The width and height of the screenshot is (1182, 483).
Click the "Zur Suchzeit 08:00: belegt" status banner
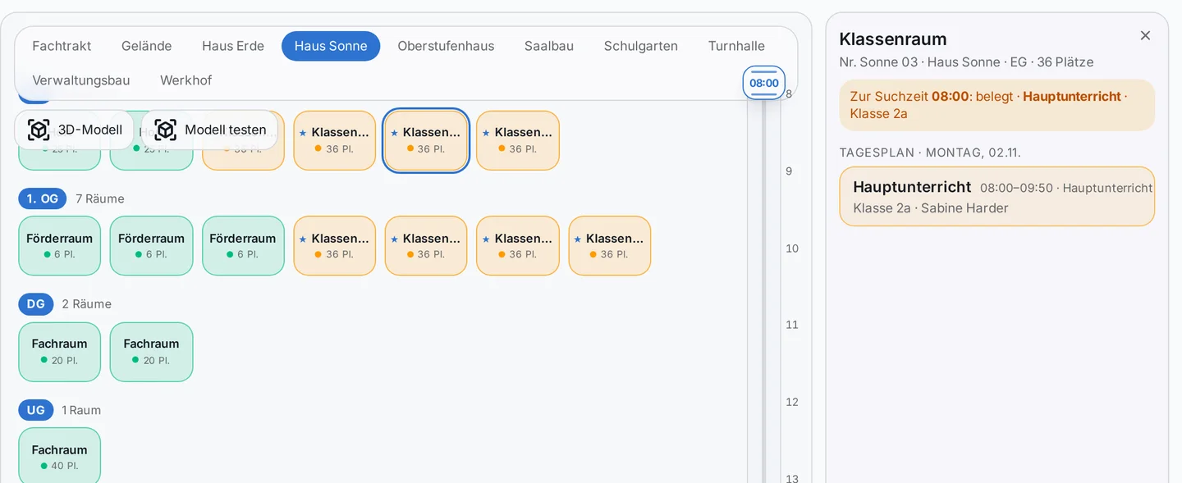pos(996,105)
